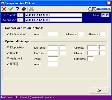Click the Dal mese input field

pos(81,34)
